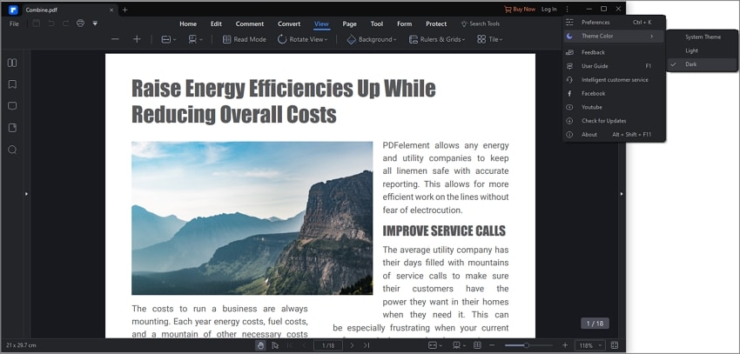The width and height of the screenshot is (740, 354).
Task: Choose Check for Updates
Action: click(614, 121)
